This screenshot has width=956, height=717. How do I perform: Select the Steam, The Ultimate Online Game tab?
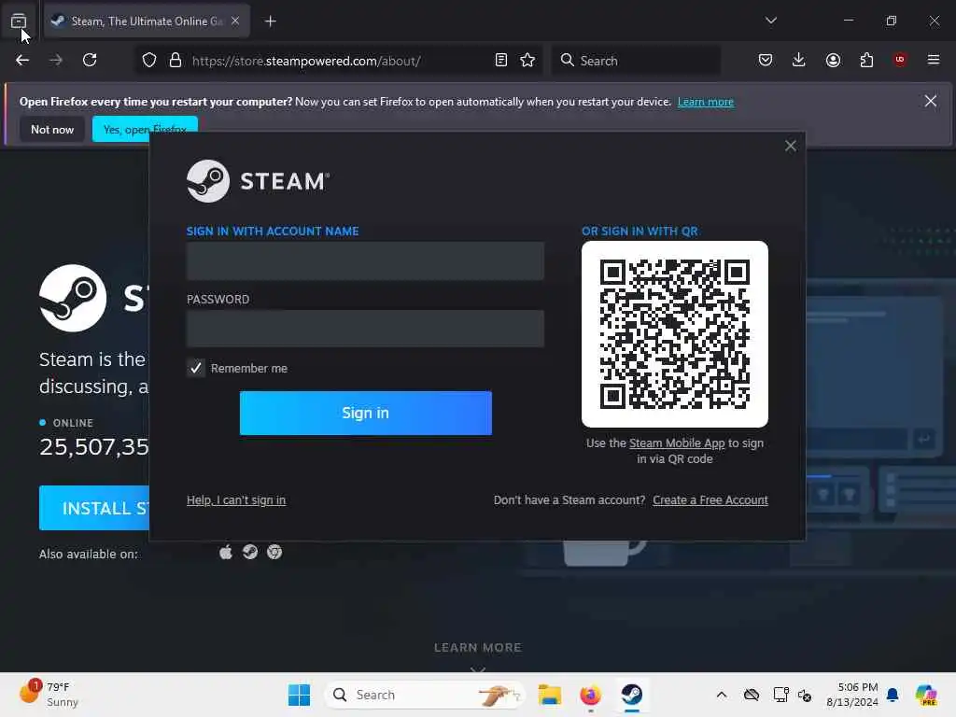pos(147,21)
